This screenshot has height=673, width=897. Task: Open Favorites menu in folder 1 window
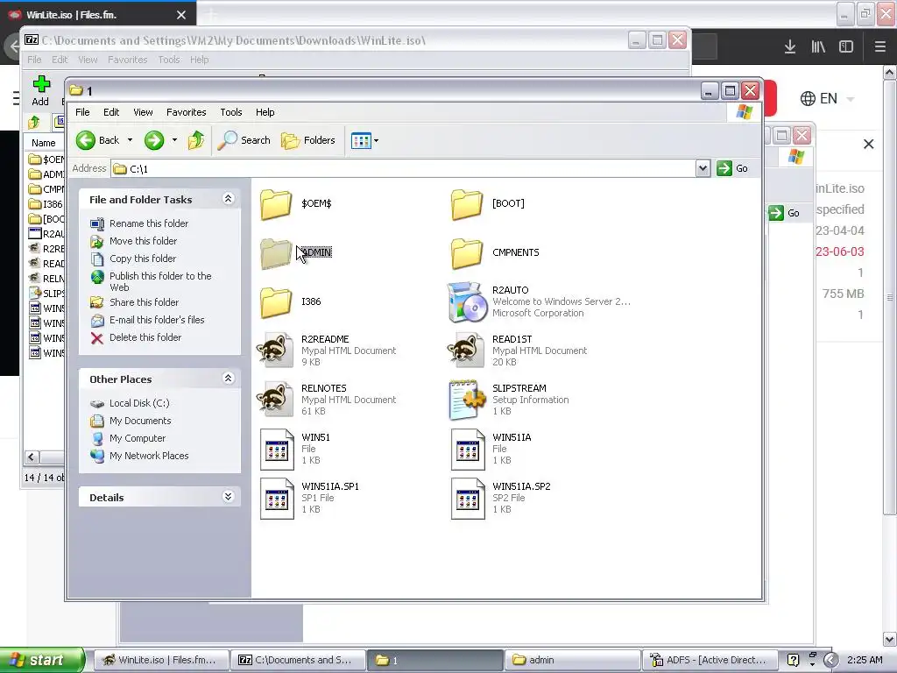click(186, 112)
